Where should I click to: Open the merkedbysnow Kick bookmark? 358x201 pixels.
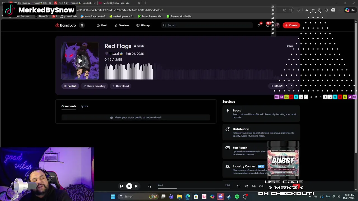click(x=122, y=16)
